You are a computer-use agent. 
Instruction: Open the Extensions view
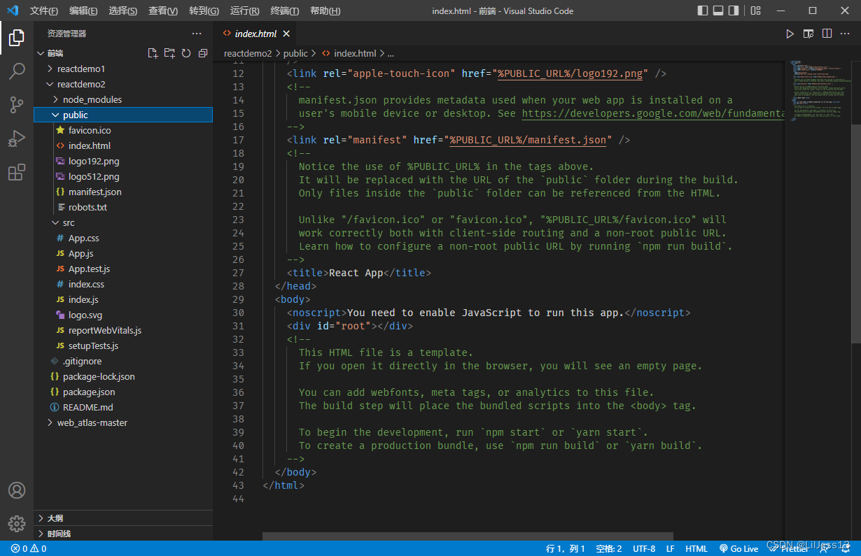[17, 172]
